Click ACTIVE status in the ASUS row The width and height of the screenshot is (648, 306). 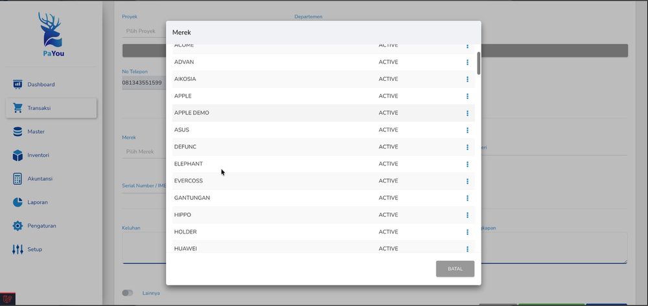coord(388,130)
